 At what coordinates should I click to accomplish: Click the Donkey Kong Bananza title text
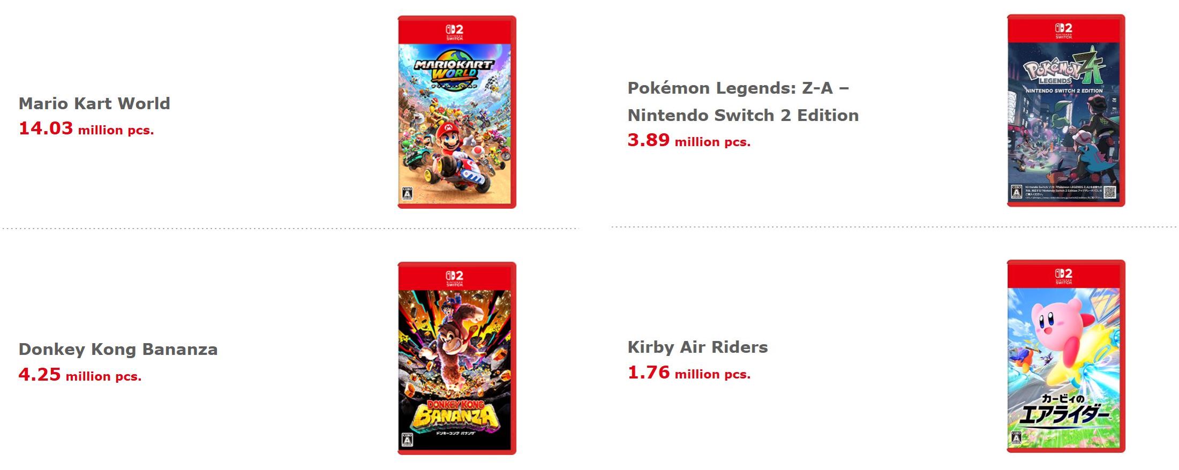pos(118,350)
